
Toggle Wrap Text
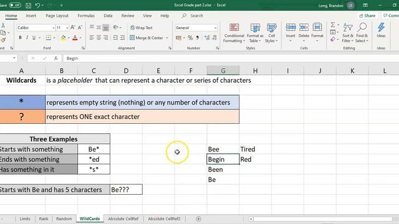(x=142, y=27)
